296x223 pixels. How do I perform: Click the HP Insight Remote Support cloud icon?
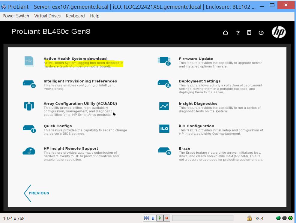tap(29, 151)
